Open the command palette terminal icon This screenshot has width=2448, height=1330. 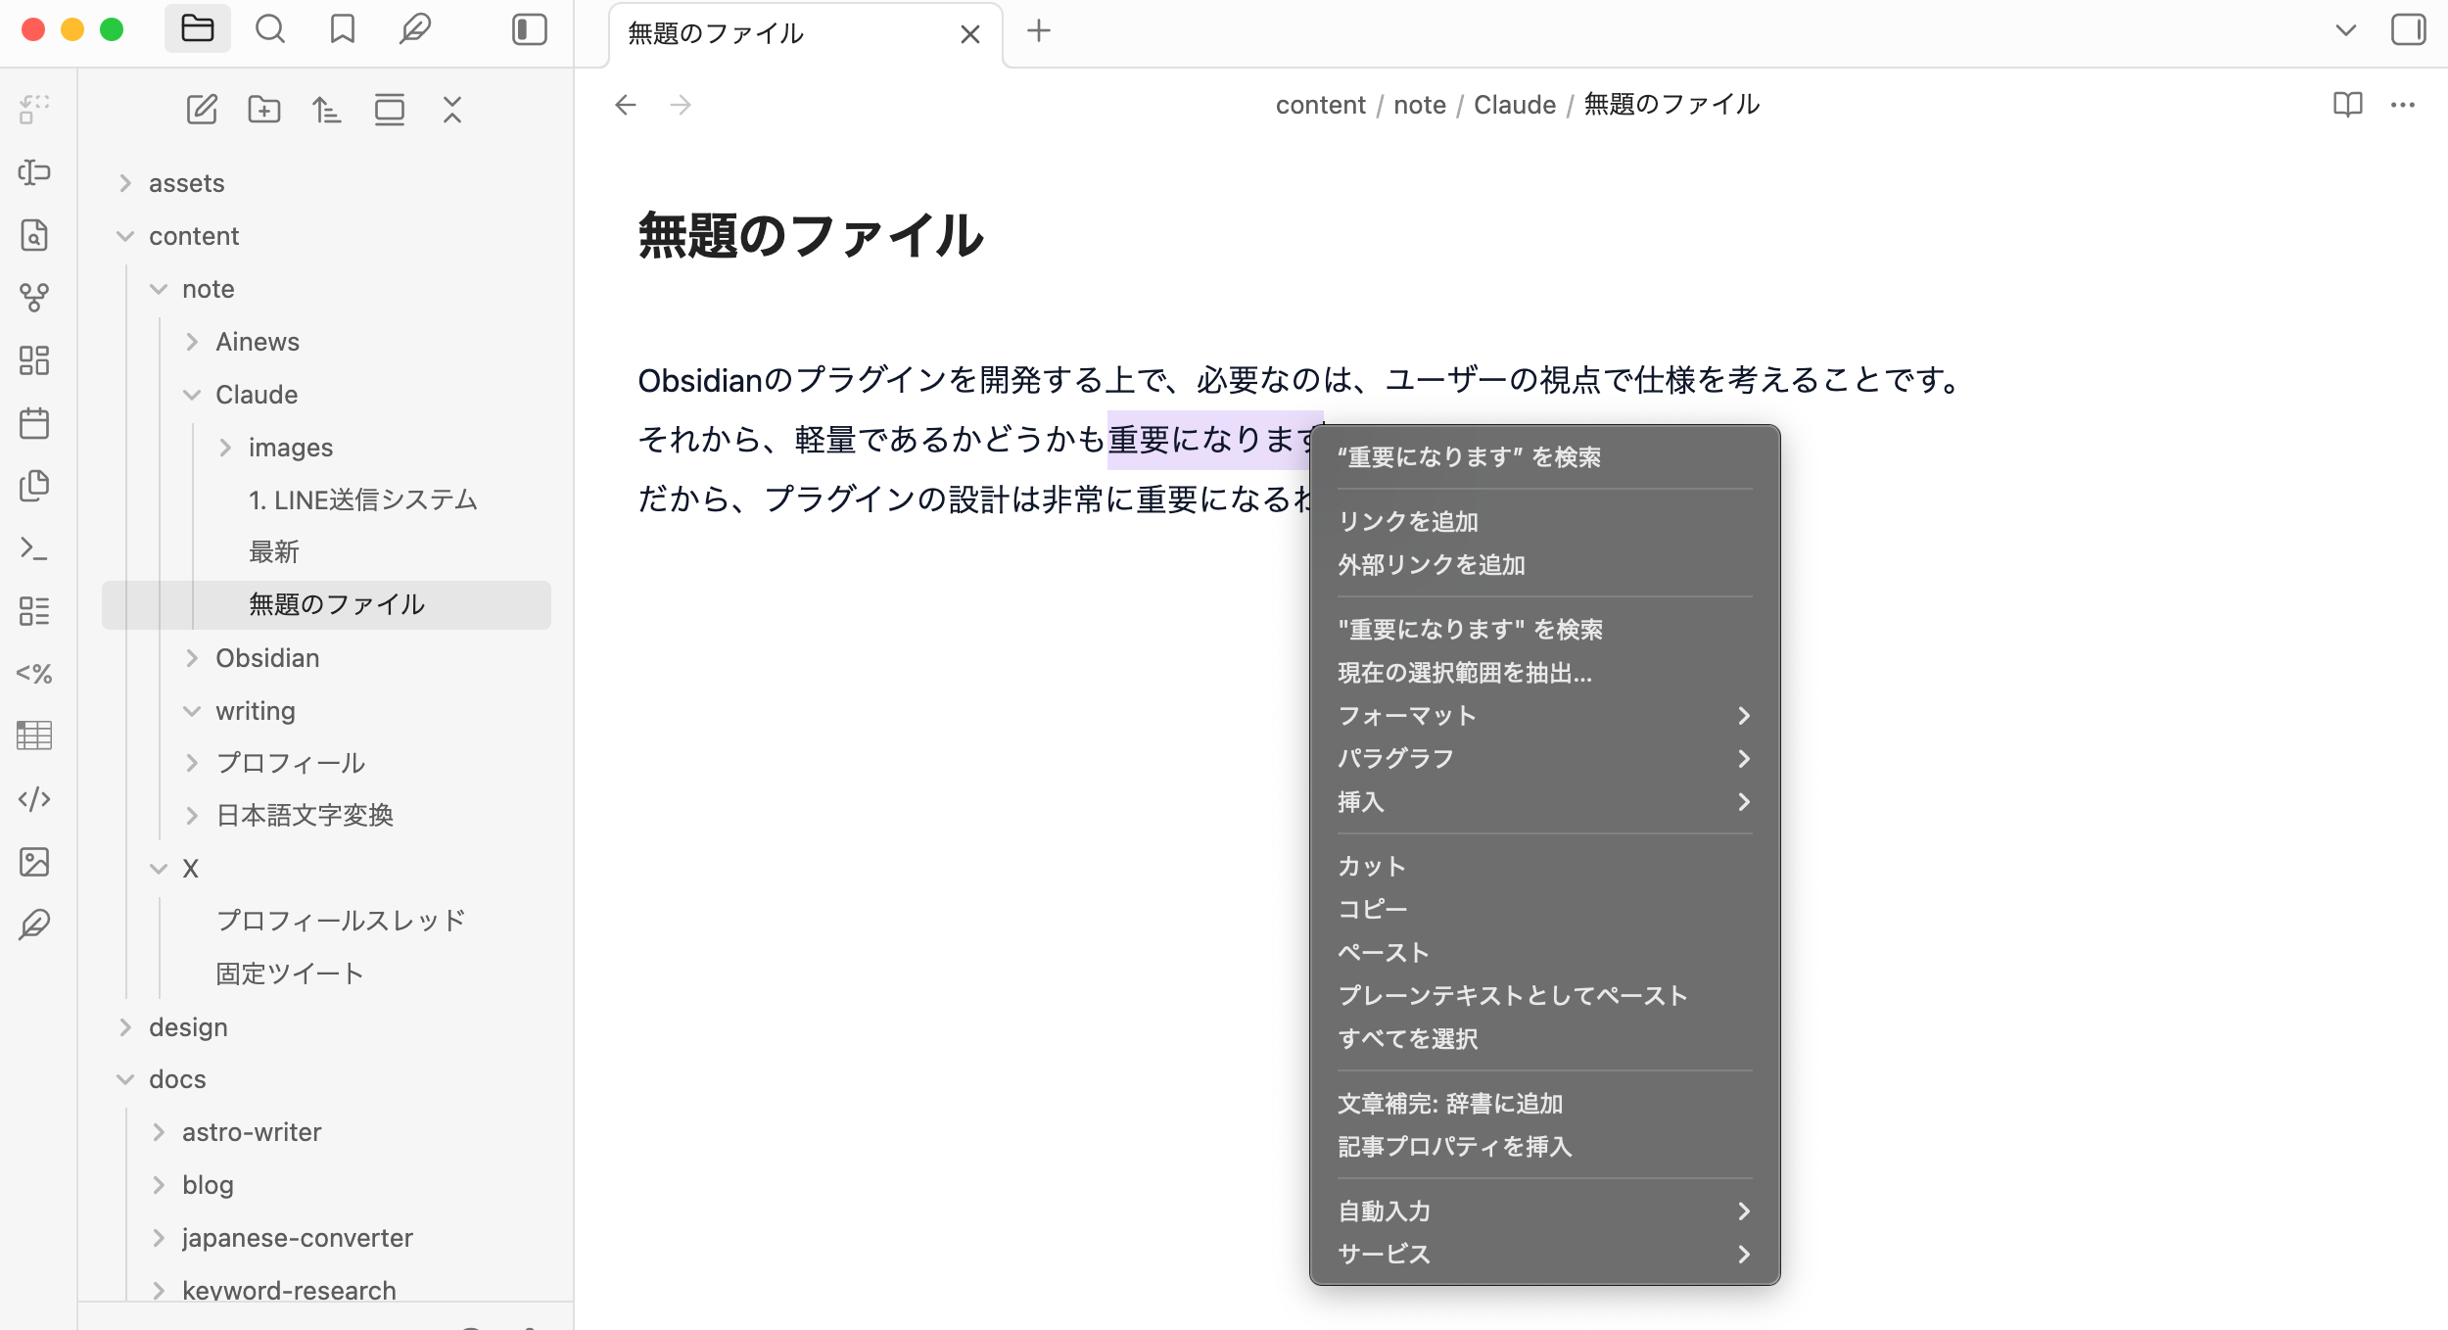pos(34,548)
